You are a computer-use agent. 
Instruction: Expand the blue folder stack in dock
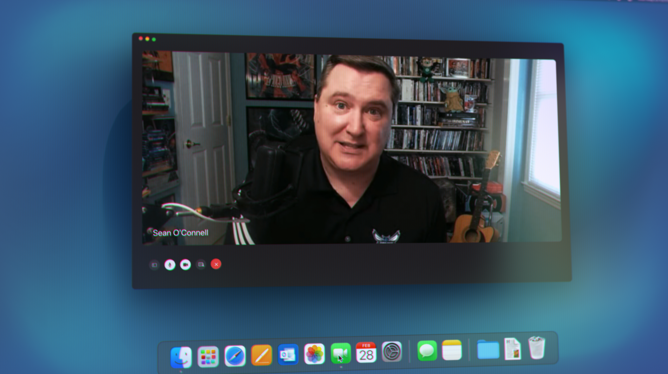point(488,349)
